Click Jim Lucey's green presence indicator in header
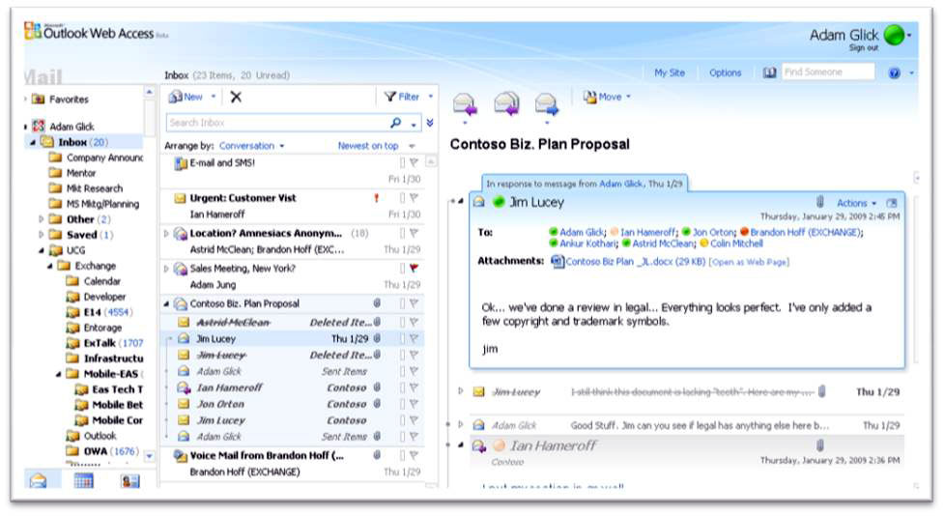944x516 pixels. click(x=499, y=202)
